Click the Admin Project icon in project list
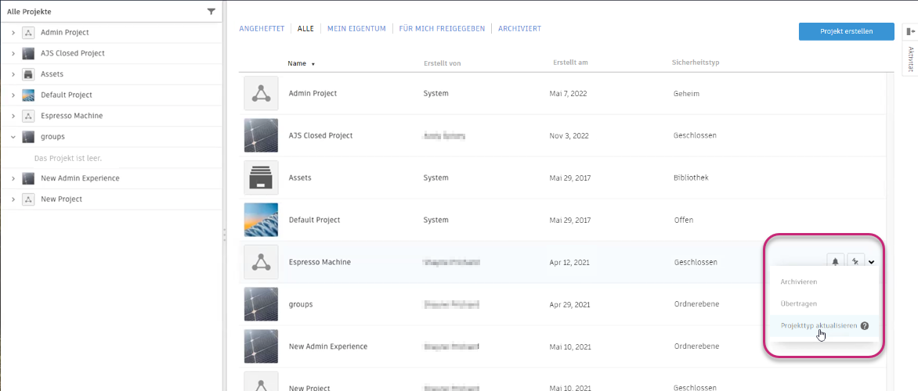This screenshot has width=918, height=391. (260, 93)
